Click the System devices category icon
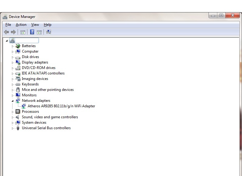The width and height of the screenshot is (242, 176). (18, 123)
